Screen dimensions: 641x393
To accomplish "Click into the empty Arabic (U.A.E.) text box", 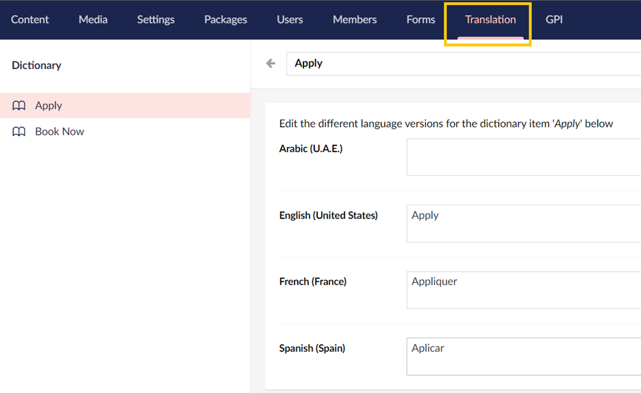I will (x=523, y=157).
